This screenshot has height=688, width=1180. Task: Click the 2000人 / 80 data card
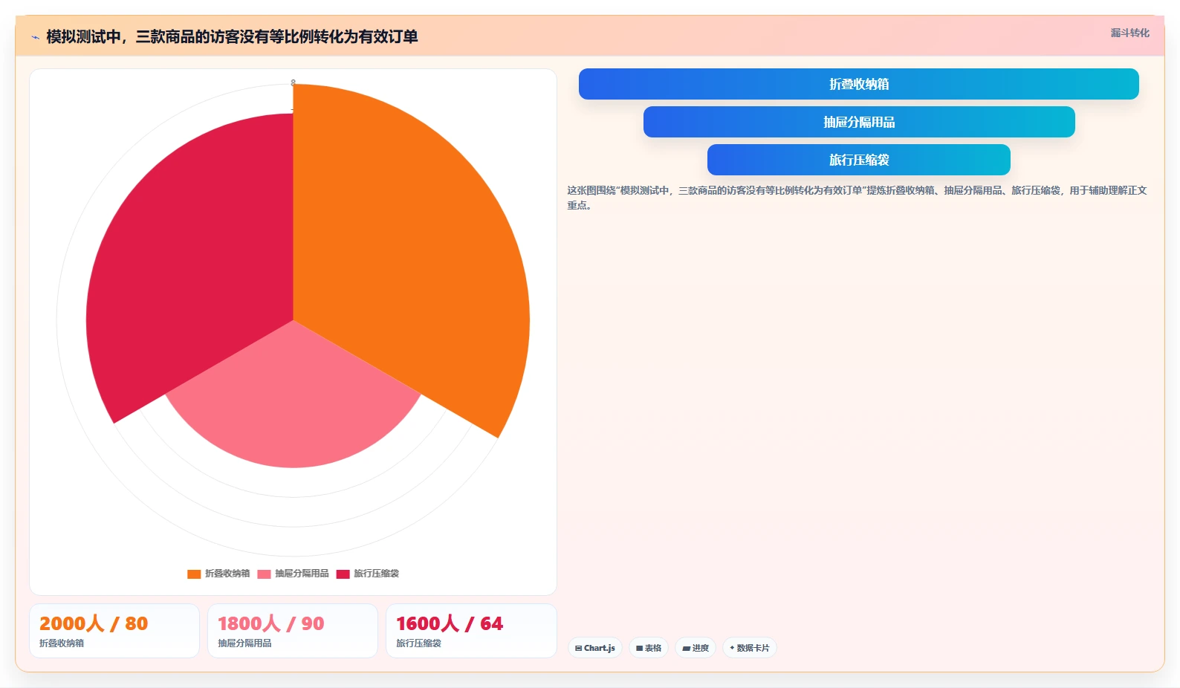pos(114,631)
